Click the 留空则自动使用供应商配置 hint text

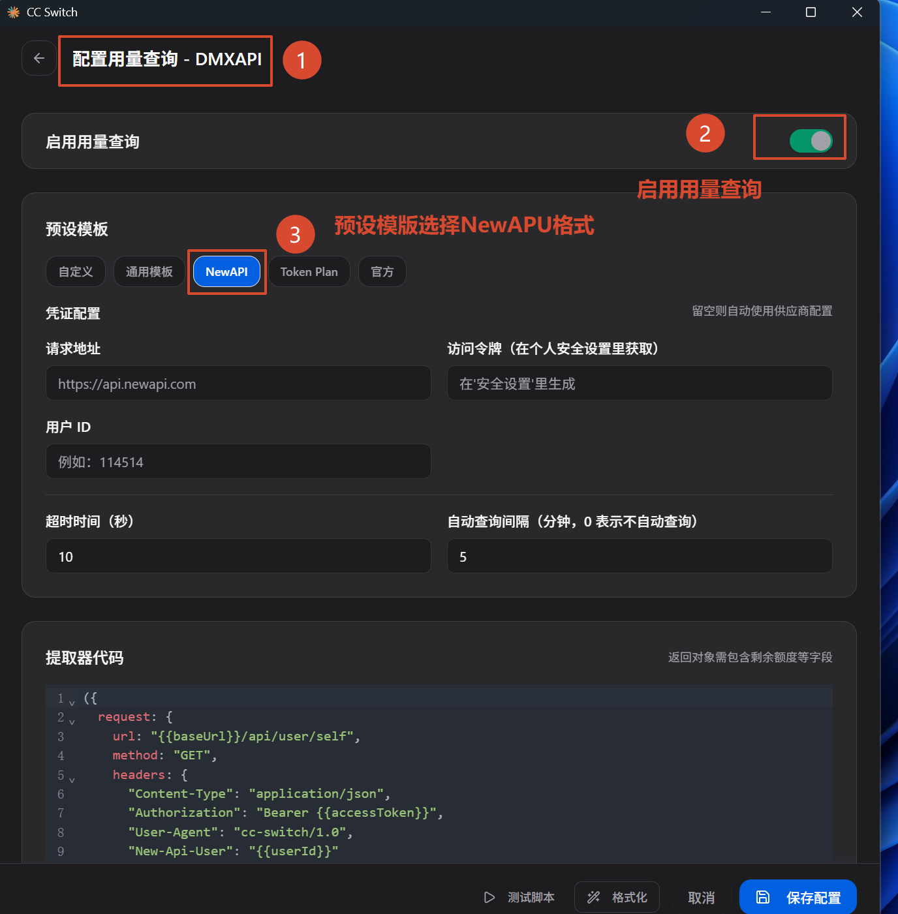[762, 311]
